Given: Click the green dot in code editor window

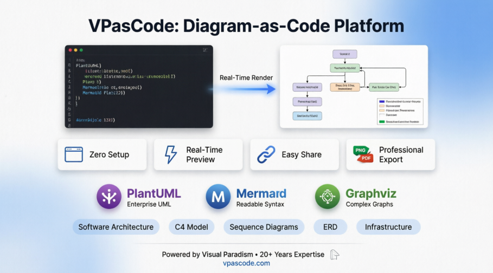Looking at the screenshot, I should point(81,50).
